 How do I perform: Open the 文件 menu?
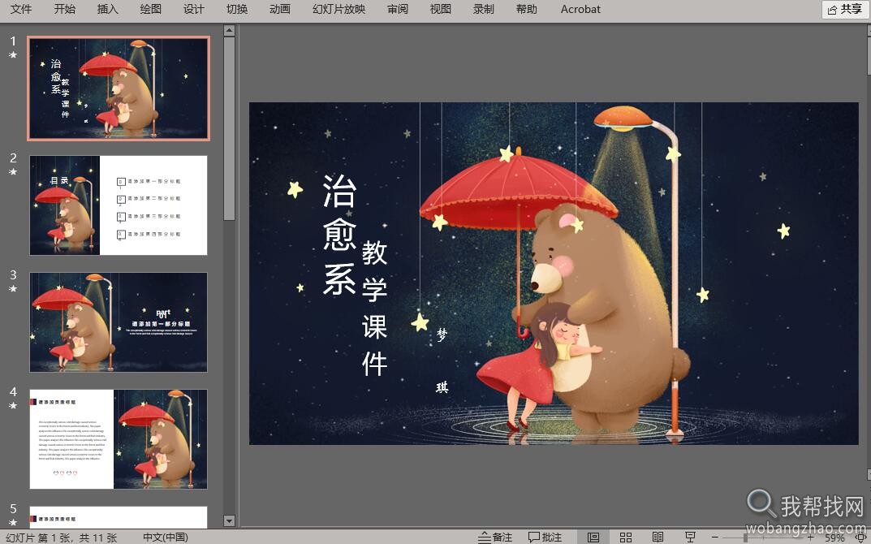(21, 9)
